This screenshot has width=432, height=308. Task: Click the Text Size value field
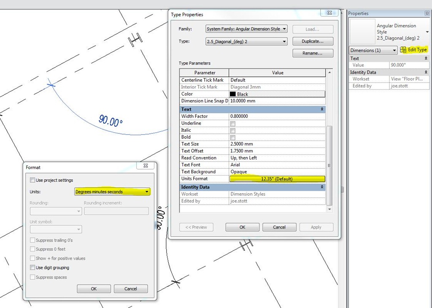(277, 144)
